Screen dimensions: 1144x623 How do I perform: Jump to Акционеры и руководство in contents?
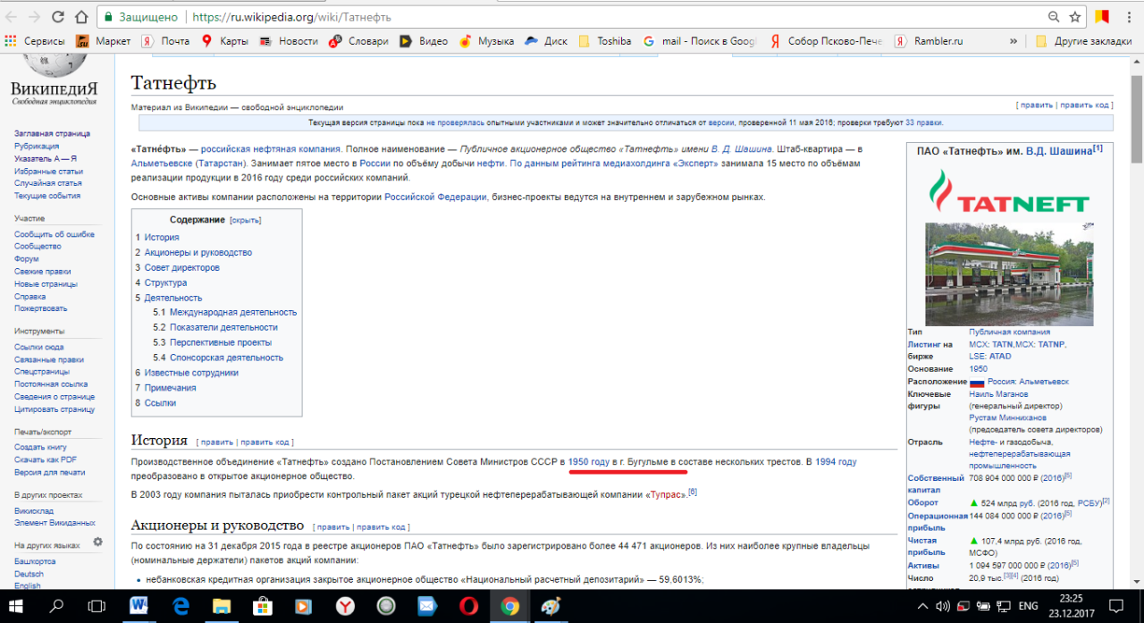[x=198, y=253]
